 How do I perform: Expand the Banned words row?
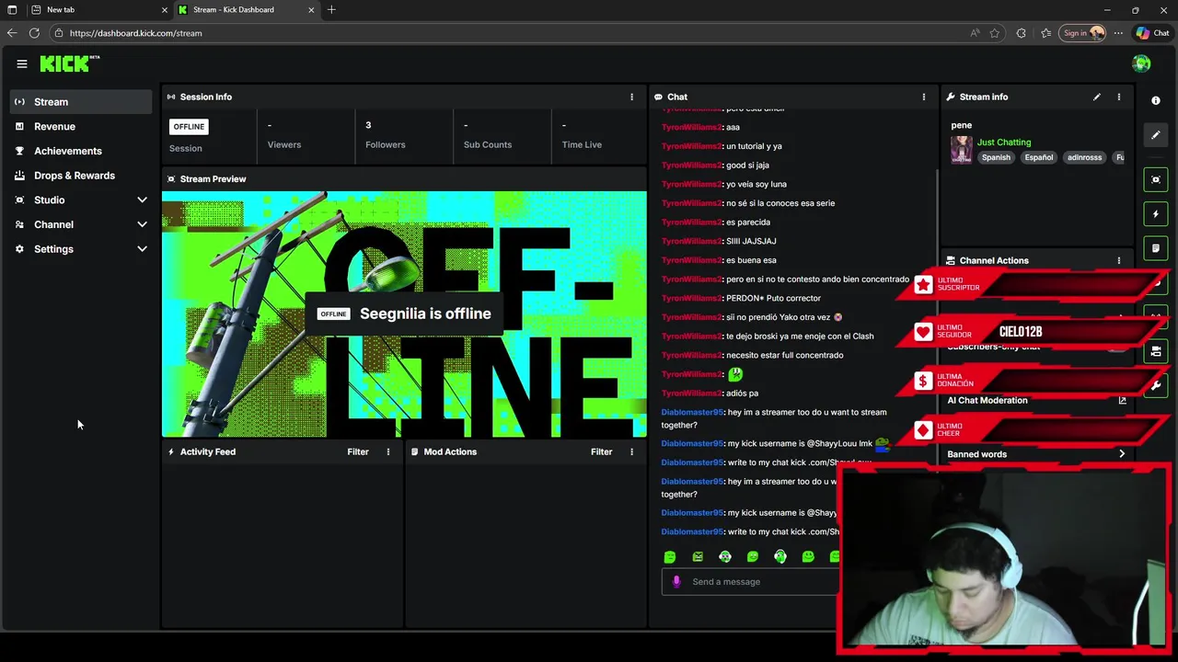(x=1036, y=454)
